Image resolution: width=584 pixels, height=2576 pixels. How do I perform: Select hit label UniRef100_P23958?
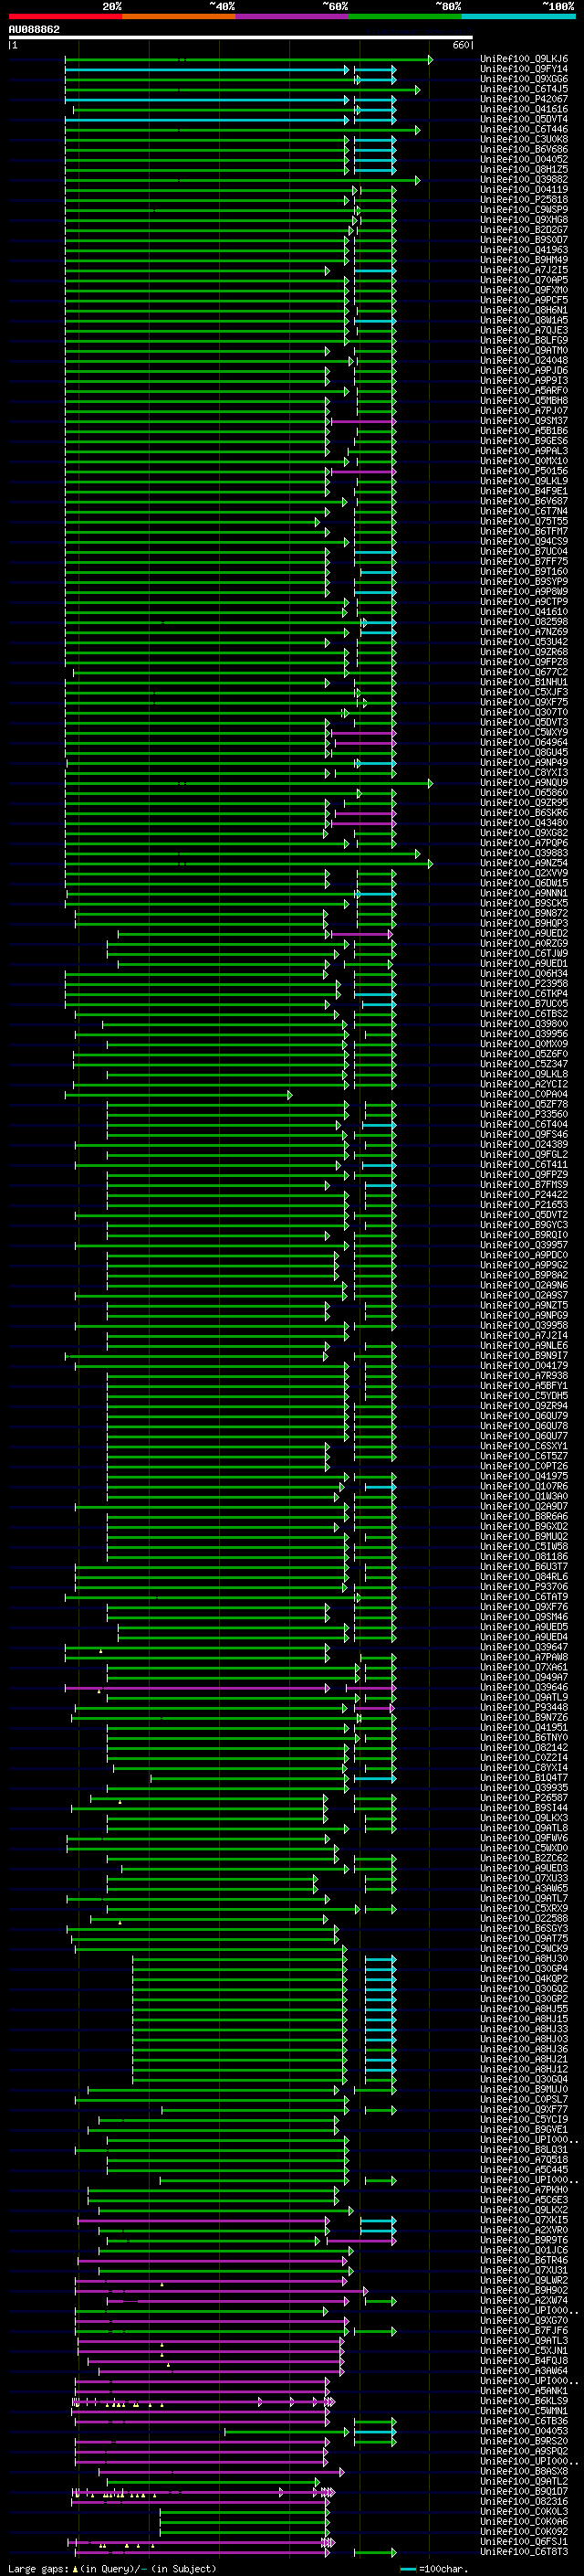click(524, 984)
